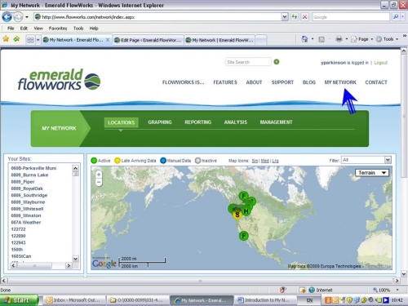Click the Add to Favorites star-plus icon
Viewport: 408px width, 306px height.
[16, 39]
